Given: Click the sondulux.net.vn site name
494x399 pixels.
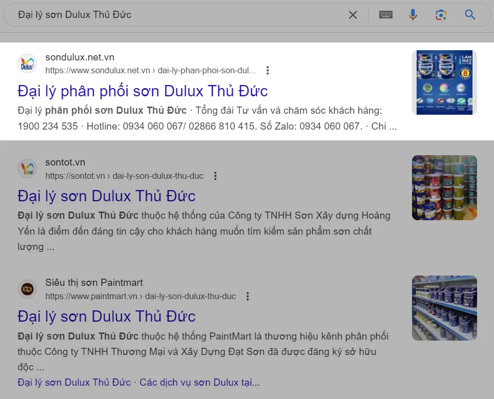Looking at the screenshot, I should 80,57.
